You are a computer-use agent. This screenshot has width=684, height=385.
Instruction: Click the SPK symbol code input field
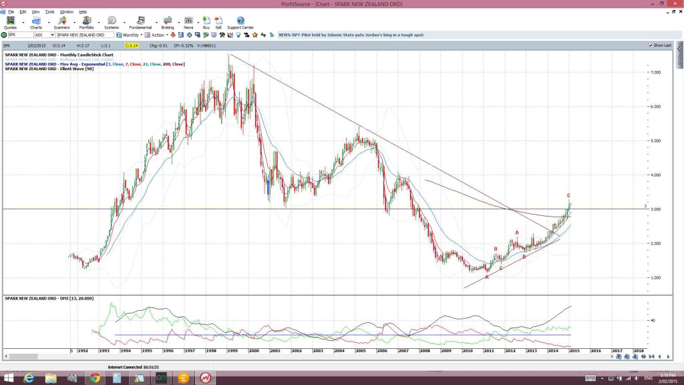(x=20, y=35)
